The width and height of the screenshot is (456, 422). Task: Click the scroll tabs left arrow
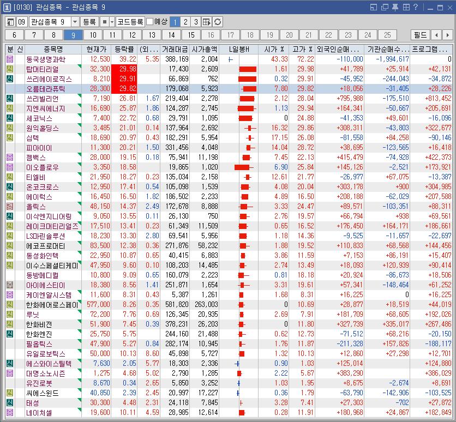point(436,35)
